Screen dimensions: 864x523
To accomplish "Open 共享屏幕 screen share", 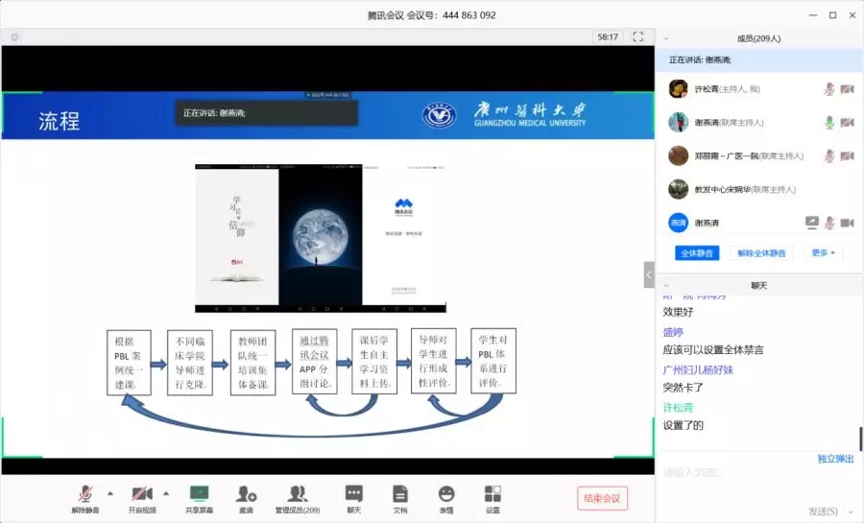I will (200, 493).
